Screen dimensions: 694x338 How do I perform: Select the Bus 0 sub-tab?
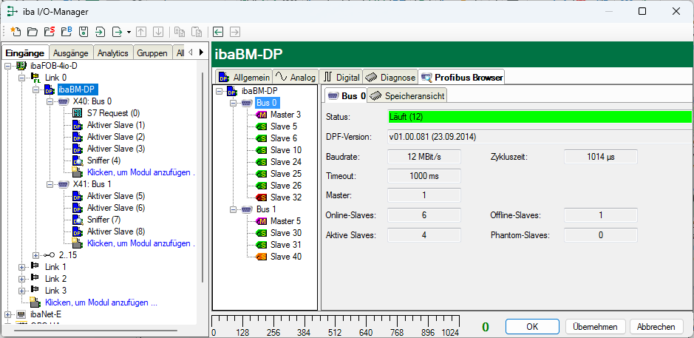(x=347, y=95)
